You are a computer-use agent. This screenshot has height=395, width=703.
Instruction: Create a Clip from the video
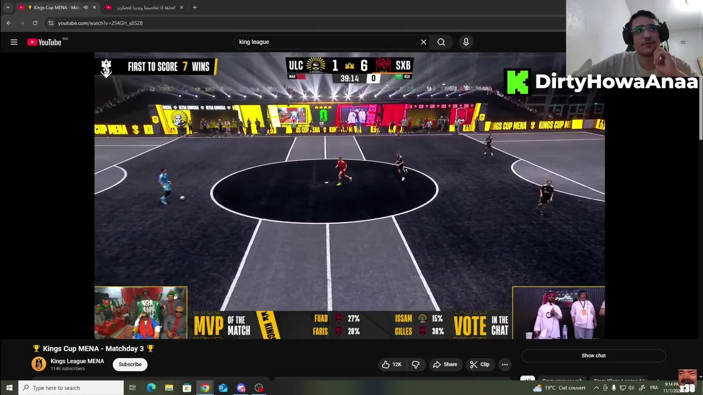479,364
